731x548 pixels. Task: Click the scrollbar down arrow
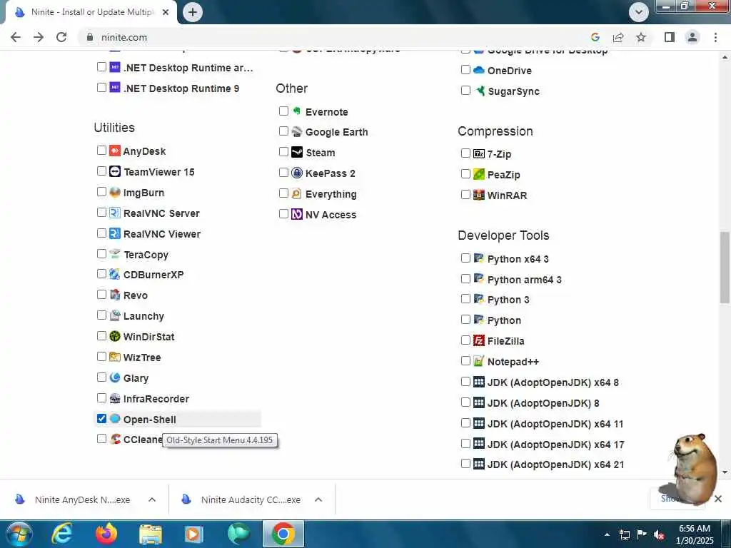pyautogui.click(x=725, y=472)
